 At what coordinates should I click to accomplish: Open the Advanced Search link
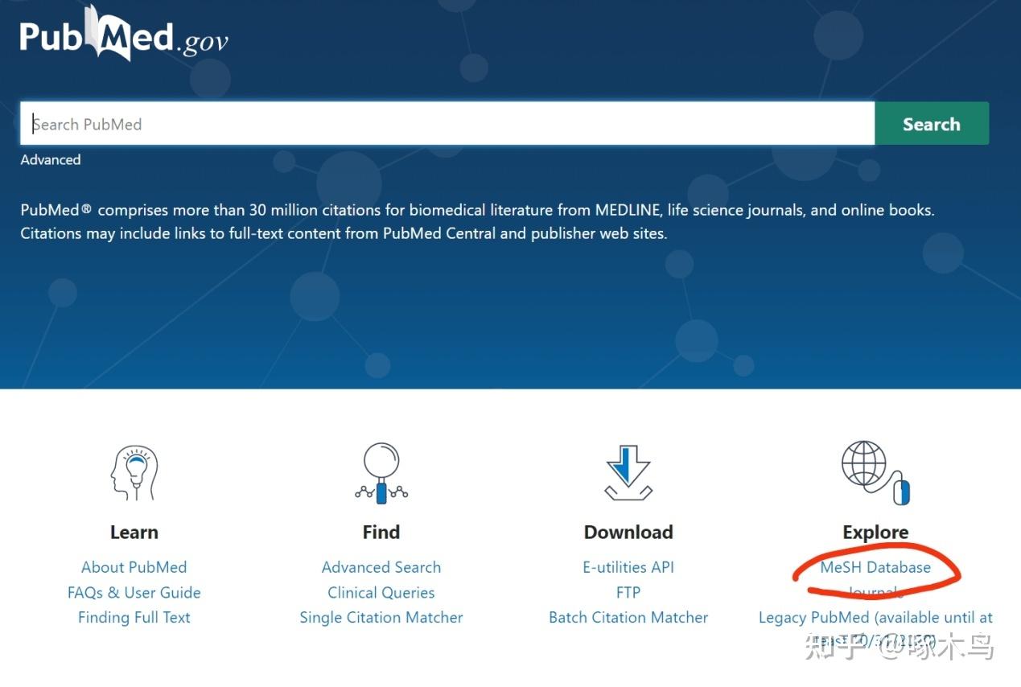point(381,567)
